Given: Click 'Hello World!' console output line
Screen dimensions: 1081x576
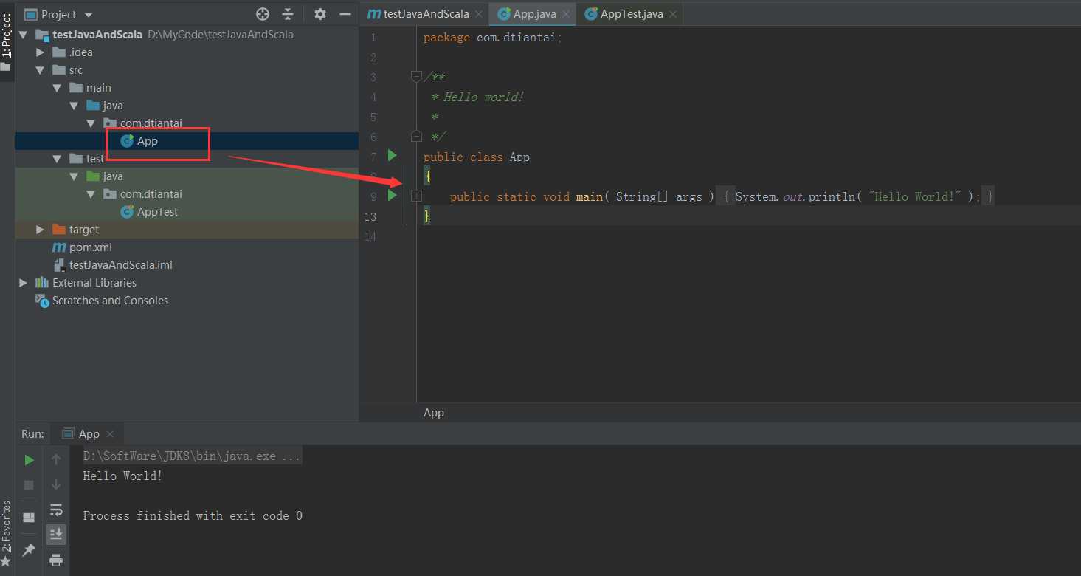Looking at the screenshot, I should [x=122, y=476].
